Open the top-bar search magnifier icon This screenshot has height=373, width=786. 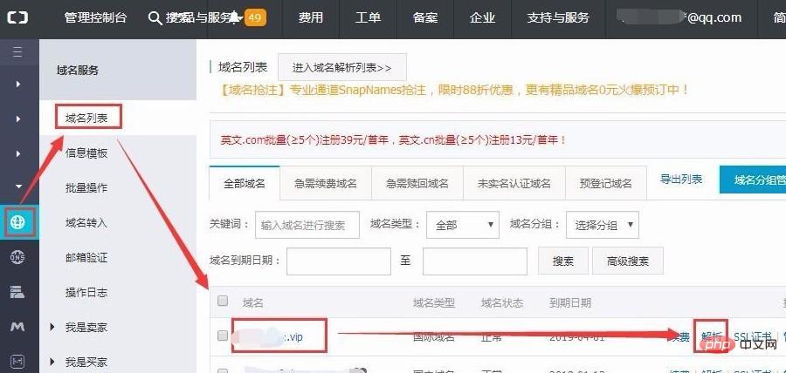(155, 18)
